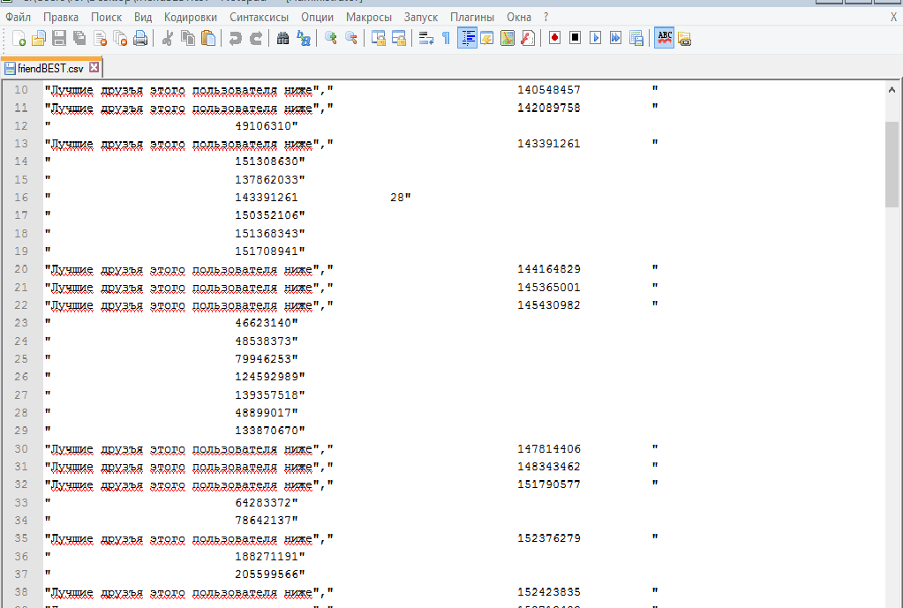Print the document with printer icon
903x608 pixels.
click(x=140, y=39)
